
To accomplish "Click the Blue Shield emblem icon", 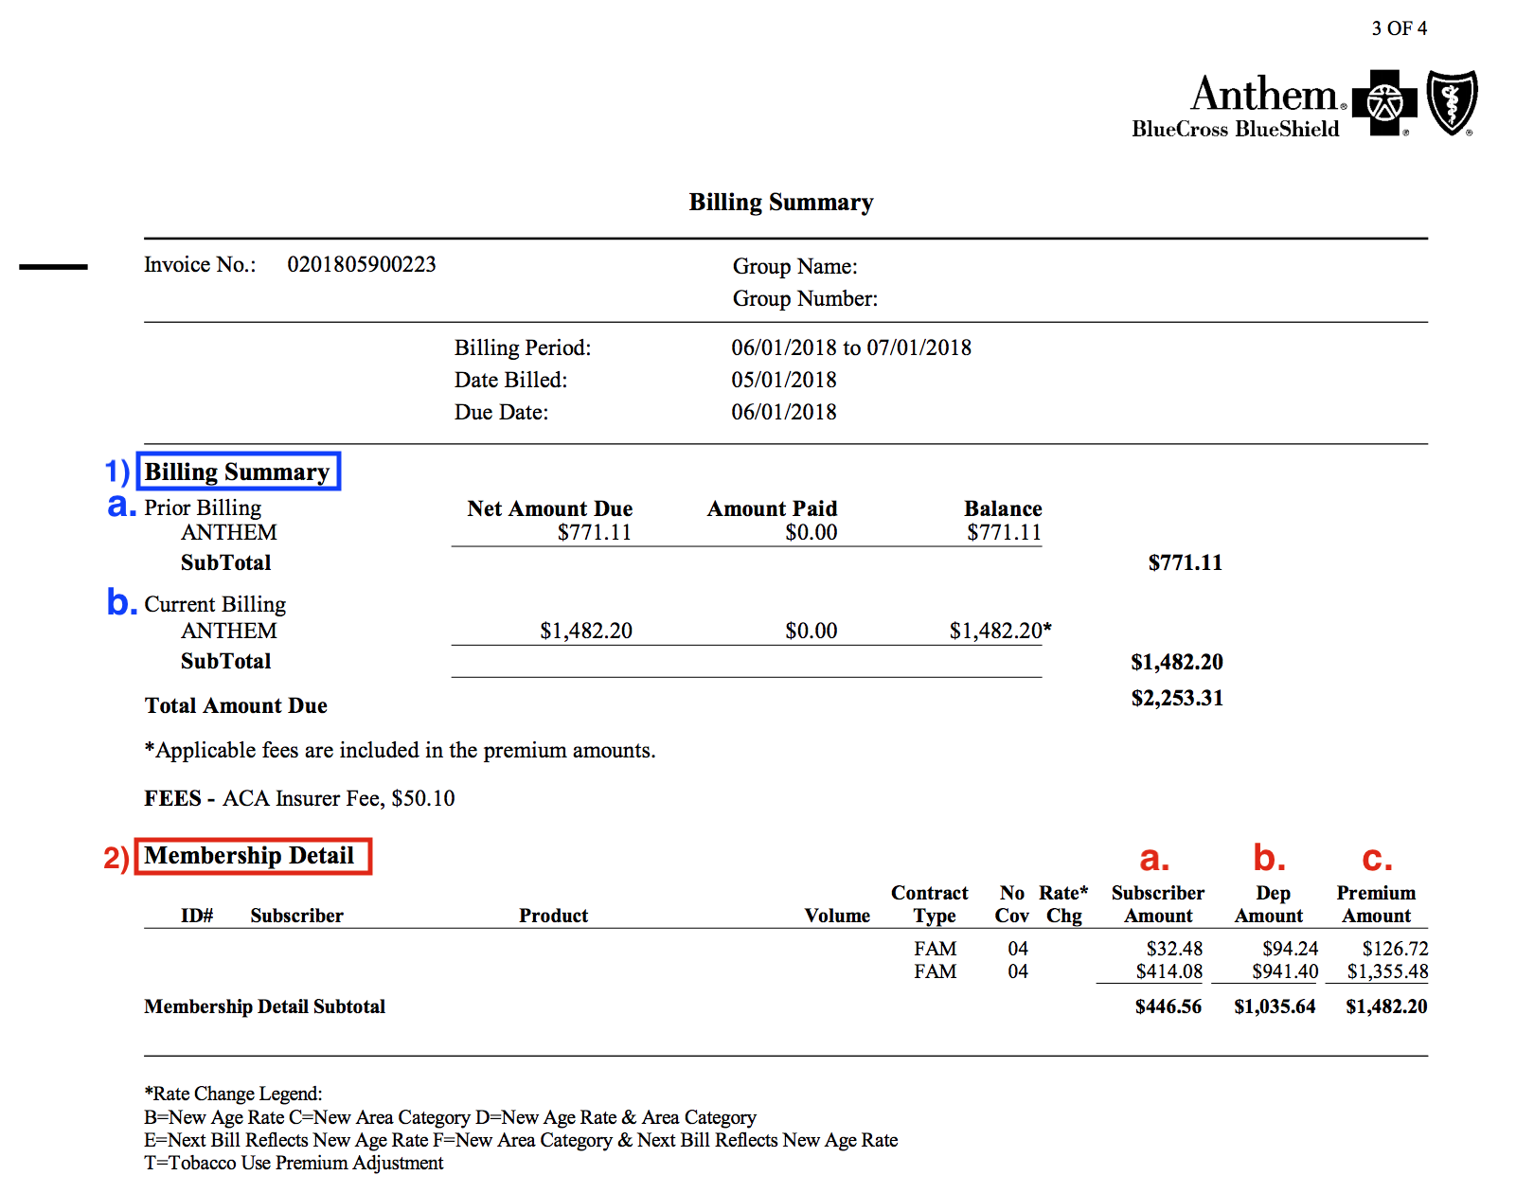I will click(x=1452, y=102).
